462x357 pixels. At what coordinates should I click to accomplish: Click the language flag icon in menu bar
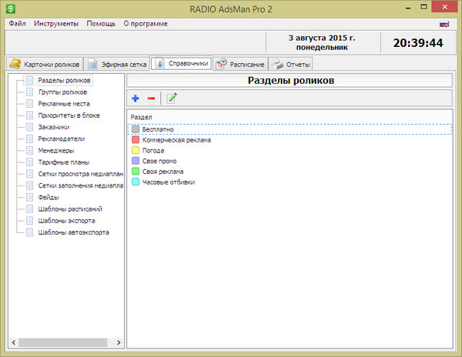(x=444, y=24)
